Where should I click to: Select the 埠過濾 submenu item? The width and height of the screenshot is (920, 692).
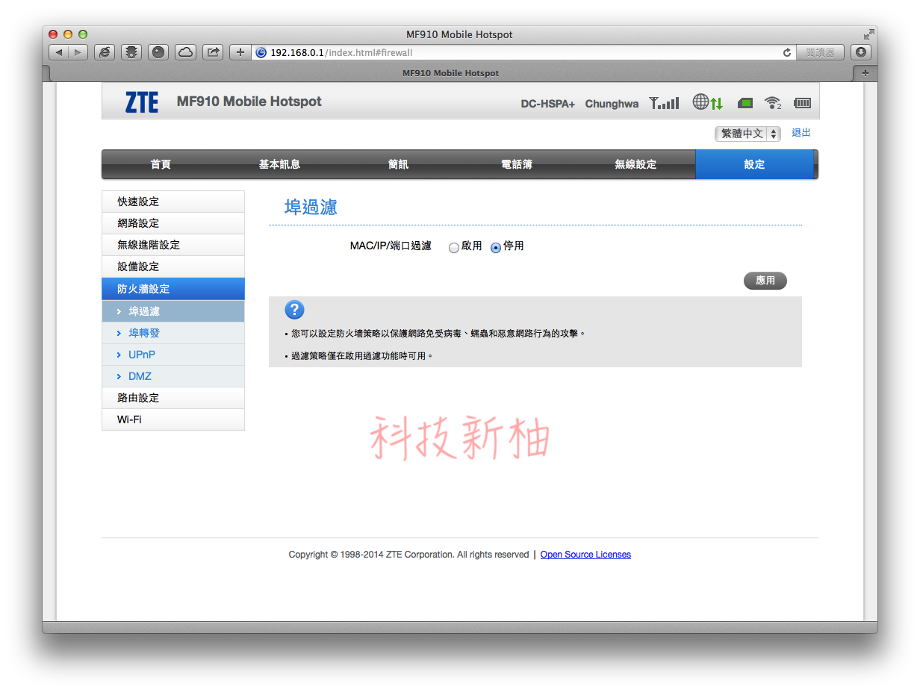pos(173,311)
